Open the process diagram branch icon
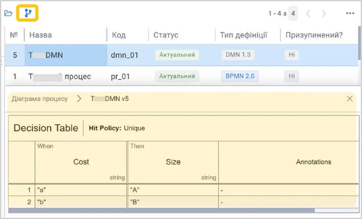 [28, 13]
